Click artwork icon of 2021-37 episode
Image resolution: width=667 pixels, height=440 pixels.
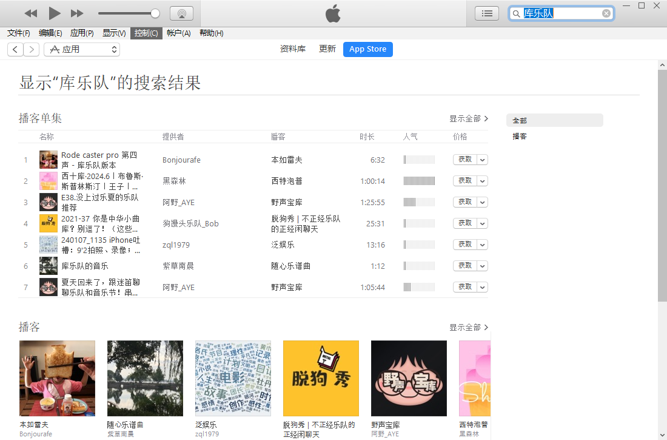pyautogui.click(x=49, y=223)
